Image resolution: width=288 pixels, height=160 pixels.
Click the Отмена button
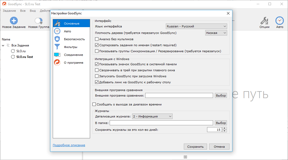click(x=219, y=147)
